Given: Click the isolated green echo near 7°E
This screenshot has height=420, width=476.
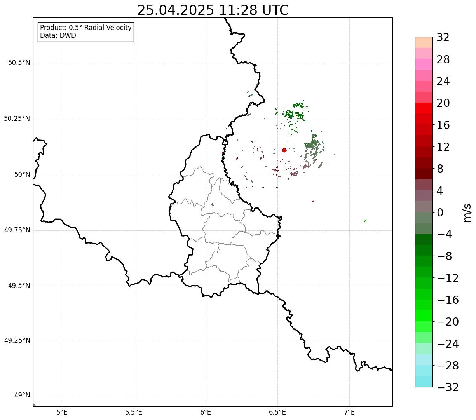Looking at the screenshot, I should click(x=365, y=221).
